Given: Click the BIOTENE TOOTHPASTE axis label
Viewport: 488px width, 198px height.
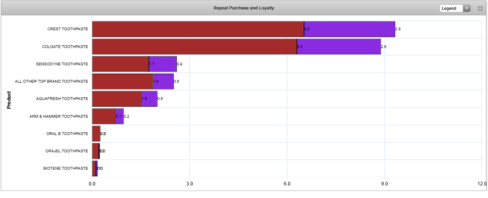Looking at the screenshot, I should coord(66,168).
